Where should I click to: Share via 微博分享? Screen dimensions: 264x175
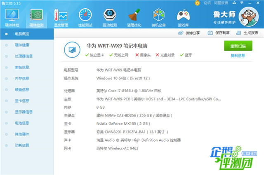tap(189, 33)
